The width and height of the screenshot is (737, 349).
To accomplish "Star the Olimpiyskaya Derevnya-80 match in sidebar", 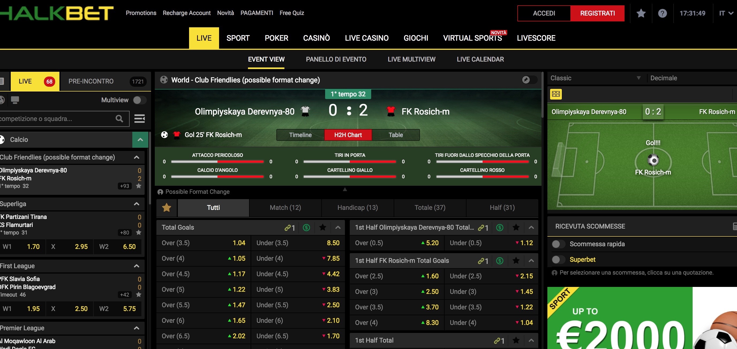I will pyautogui.click(x=139, y=186).
